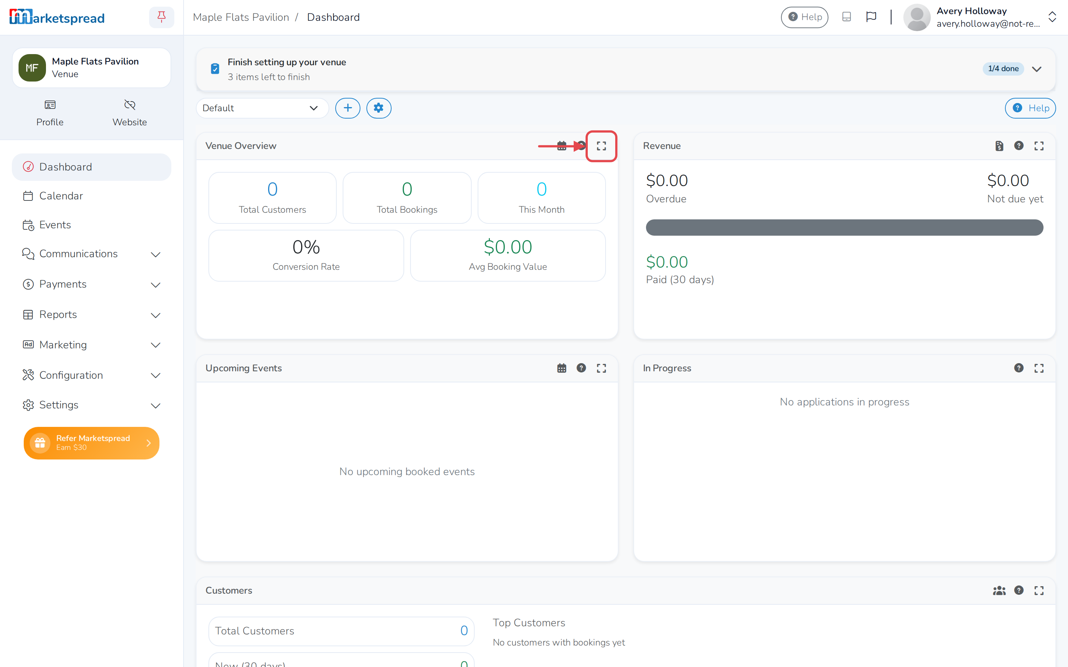Open the Refer Marketspread banner

[91, 443]
